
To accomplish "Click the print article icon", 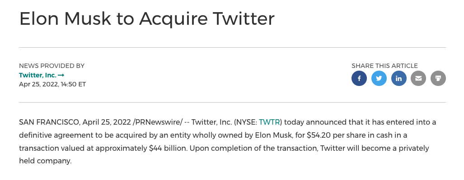I will tap(438, 78).
